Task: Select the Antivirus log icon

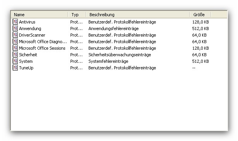Action: [15, 22]
